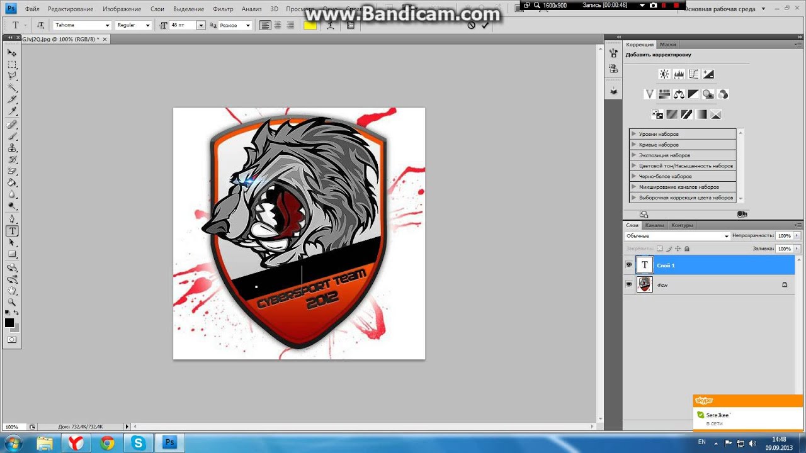The height and width of the screenshot is (453, 806).
Task: Select the Zoom tool in toolbox
Action: [x=12, y=303]
